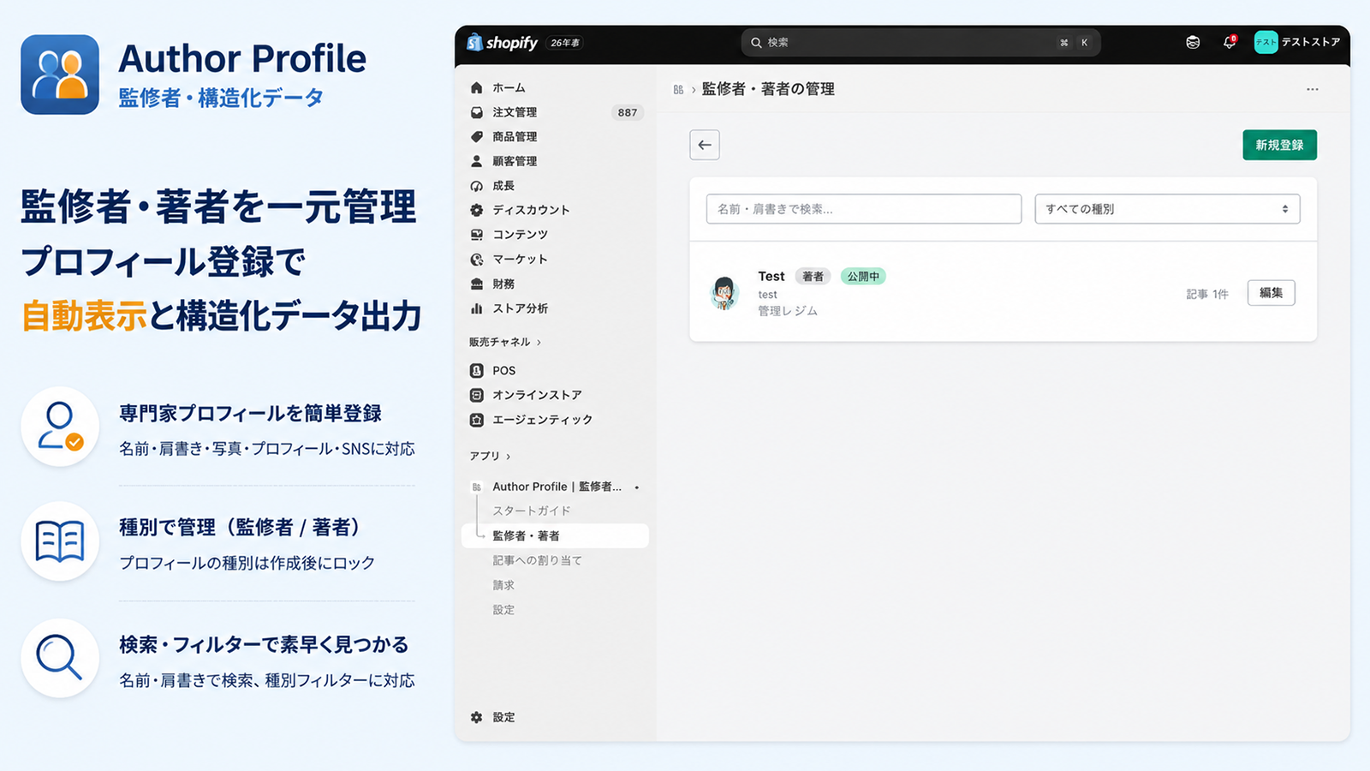Viewport: 1370px width, 771px height.
Task: Click the エージェンティック channel icon
Action: [x=477, y=420]
